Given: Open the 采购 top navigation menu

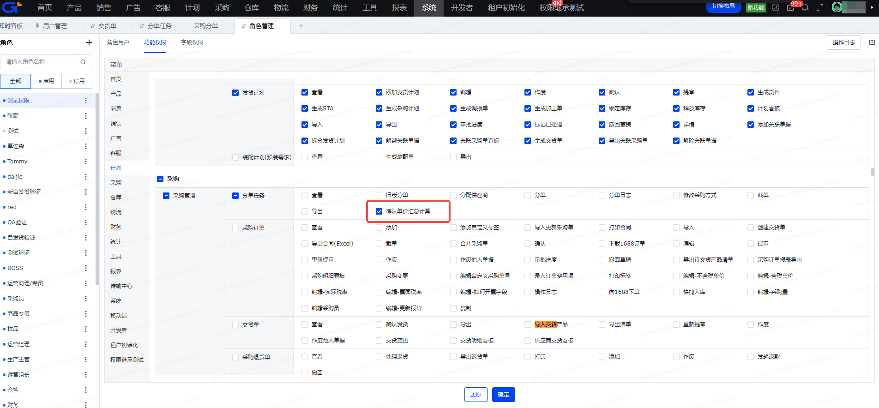Looking at the screenshot, I should coord(222,8).
